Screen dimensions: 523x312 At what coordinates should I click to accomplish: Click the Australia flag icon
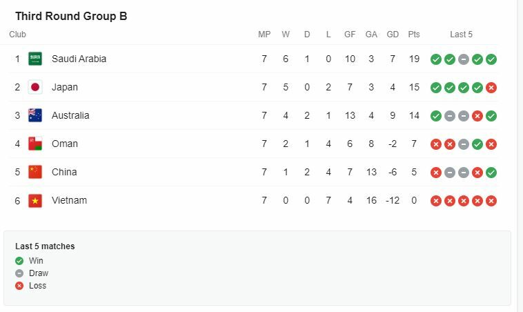tap(35, 115)
